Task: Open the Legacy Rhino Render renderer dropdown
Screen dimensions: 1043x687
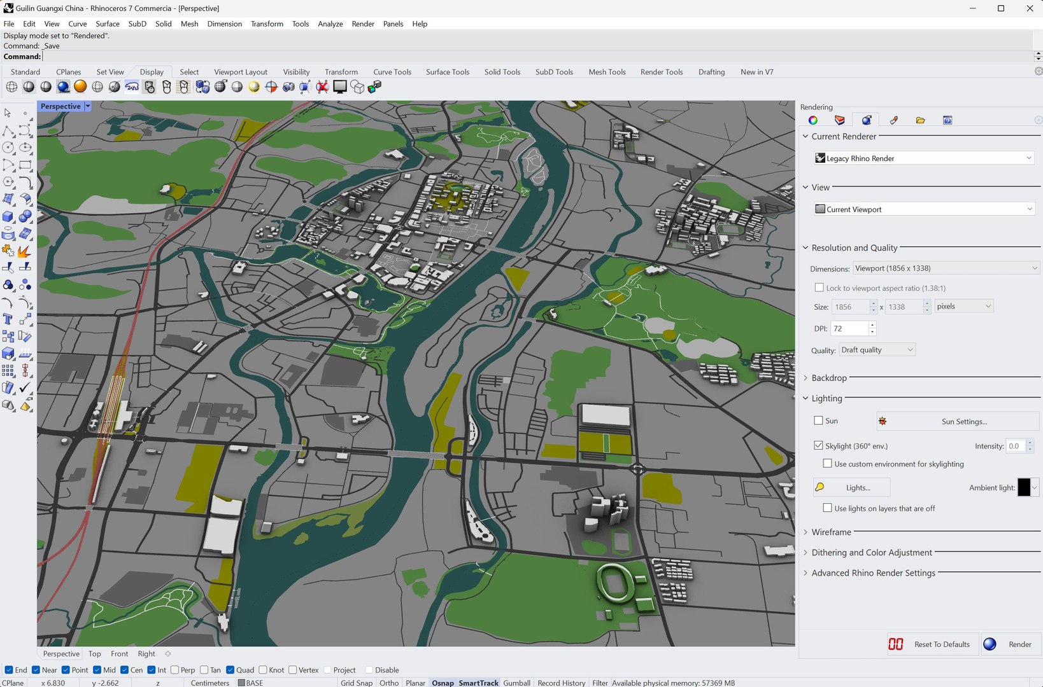Action: tap(924, 158)
